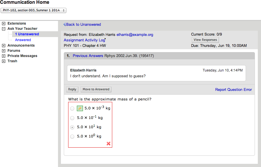261x167 pixels.
Task: Open the Assignment Activity Log link
Action: click(x=84, y=40)
